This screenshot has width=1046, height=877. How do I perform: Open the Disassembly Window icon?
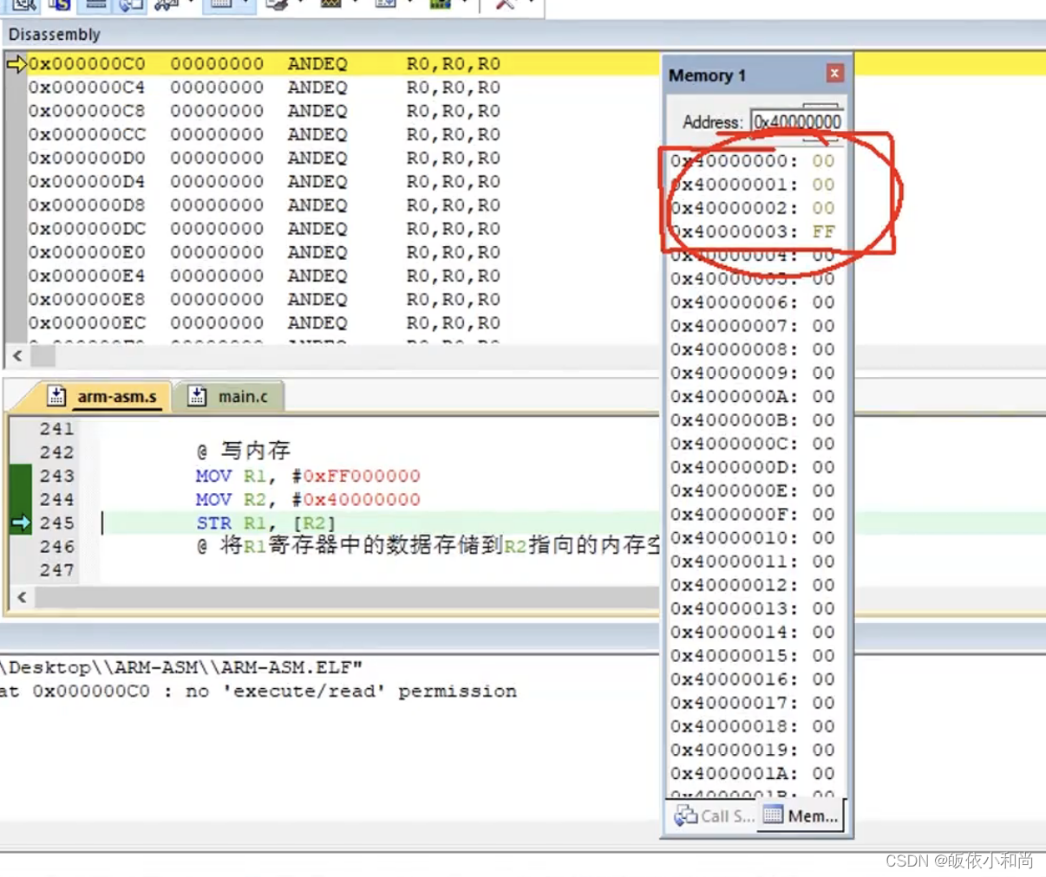point(22,6)
